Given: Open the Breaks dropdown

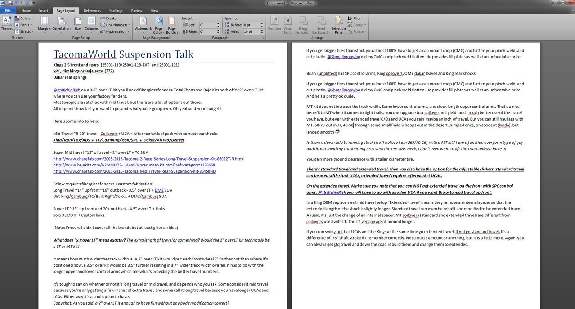Looking at the screenshot, I should [x=110, y=18].
